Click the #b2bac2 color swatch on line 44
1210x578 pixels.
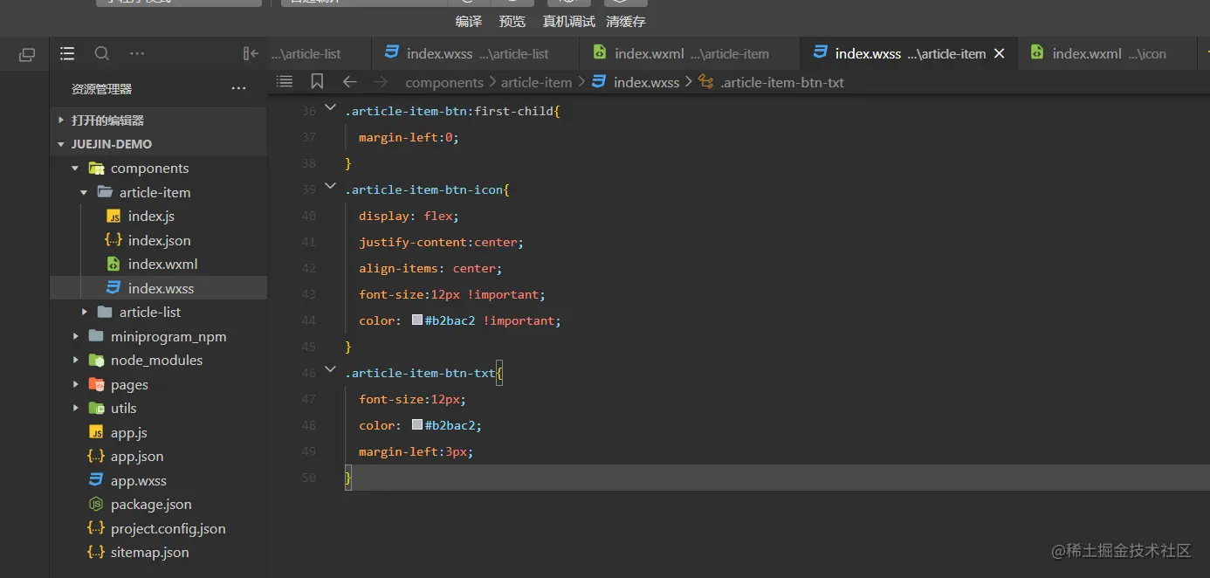[x=417, y=320]
